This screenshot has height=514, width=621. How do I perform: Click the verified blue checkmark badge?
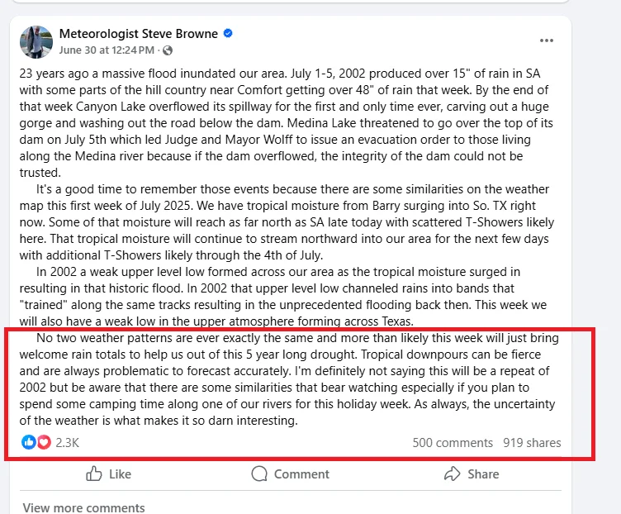coord(228,34)
